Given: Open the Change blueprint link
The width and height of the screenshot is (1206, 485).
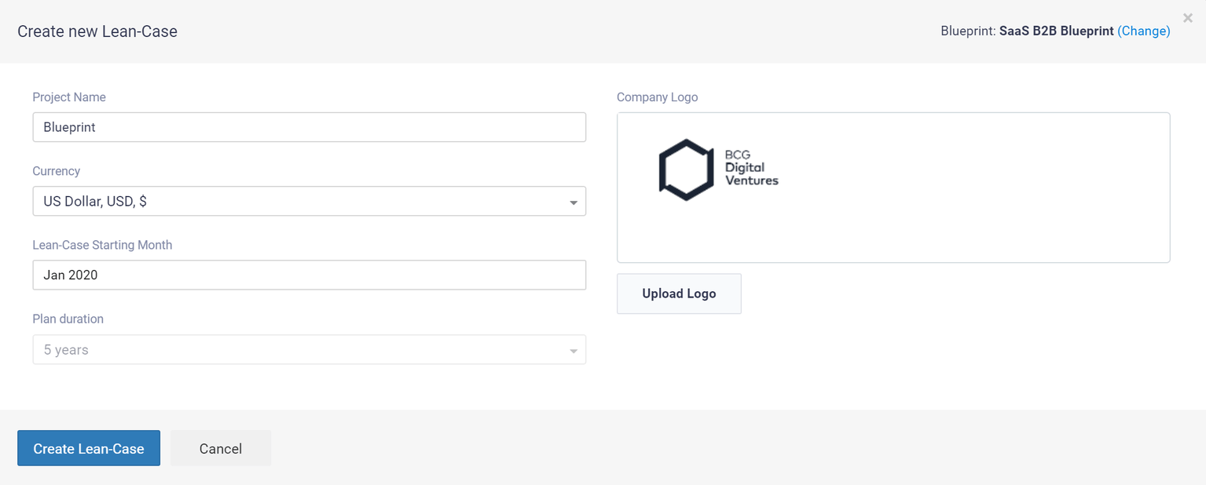Looking at the screenshot, I should [x=1144, y=31].
